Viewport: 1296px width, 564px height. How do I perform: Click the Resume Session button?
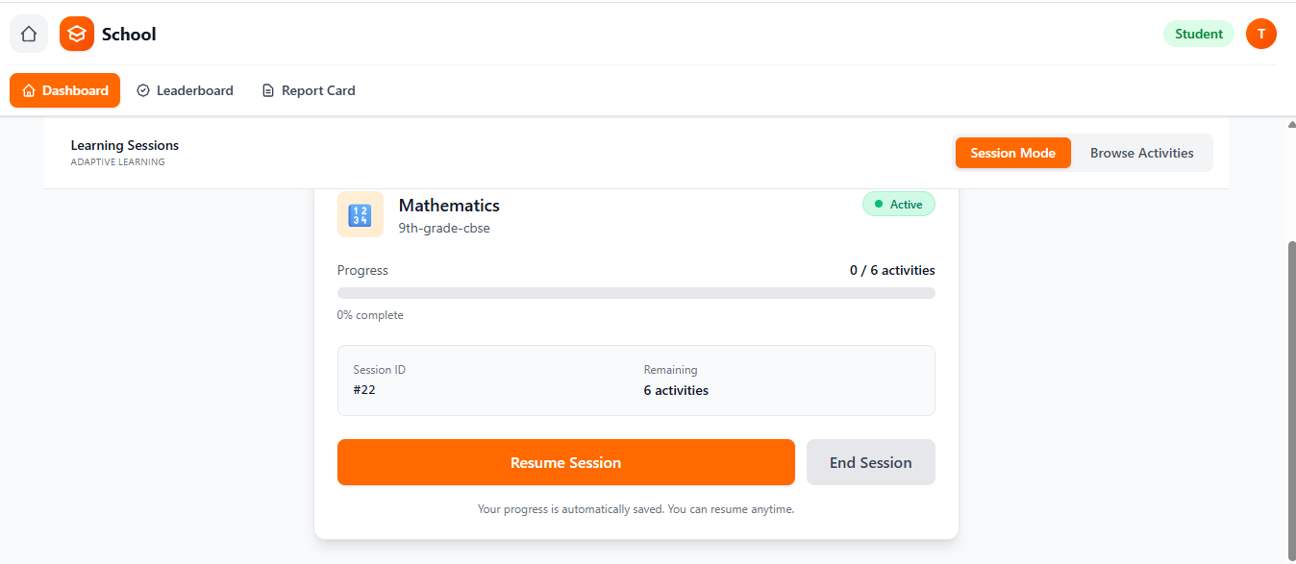tap(565, 462)
